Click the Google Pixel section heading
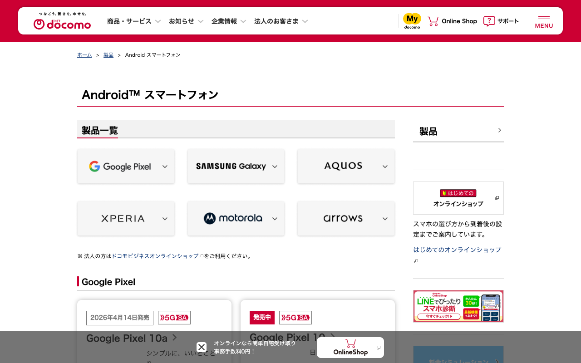The width and height of the screenshot is (581, 363). [108, 282]
